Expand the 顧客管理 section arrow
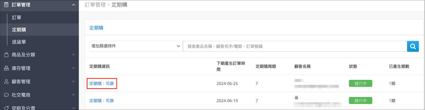This screenshot has width=425, height=110. 74,81
